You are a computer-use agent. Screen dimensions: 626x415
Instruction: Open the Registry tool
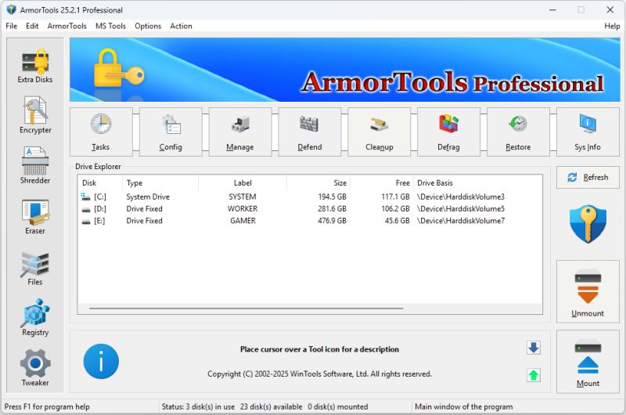point(34,318)
